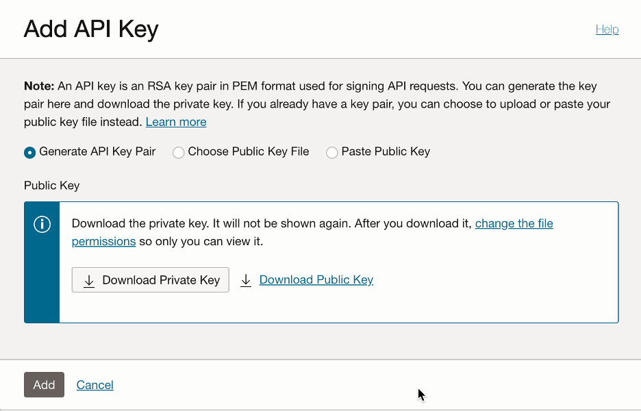This screenshot has width=641, height=411.
Task: Select the Generate API Key Pair radio button
Action: pos(29,153)
